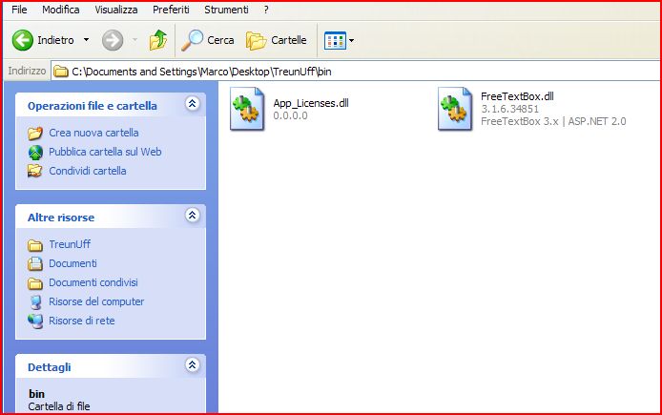Click the Crea nuova cartella folder icon
Viewport: 662px width, 415px height.
(35, 133)
